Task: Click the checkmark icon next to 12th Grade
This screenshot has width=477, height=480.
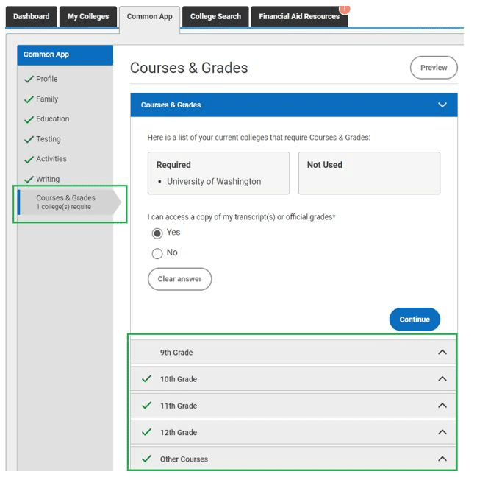Action: tap(147, 432)
